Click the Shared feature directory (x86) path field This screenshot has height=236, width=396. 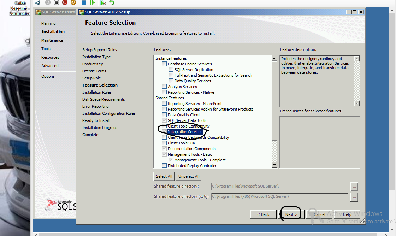pos(280,196)
